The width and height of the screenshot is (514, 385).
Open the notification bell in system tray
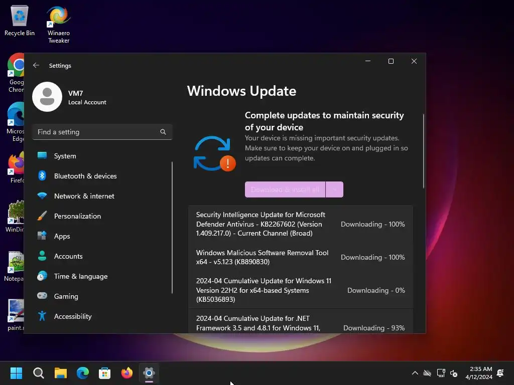coord(500,373)
